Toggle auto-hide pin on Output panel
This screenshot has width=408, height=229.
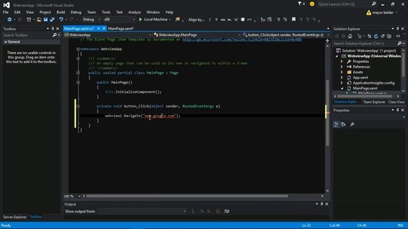(321, 204)
